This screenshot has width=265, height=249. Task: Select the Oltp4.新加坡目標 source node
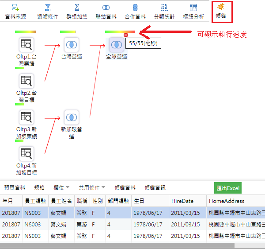(x=26, y=154)
